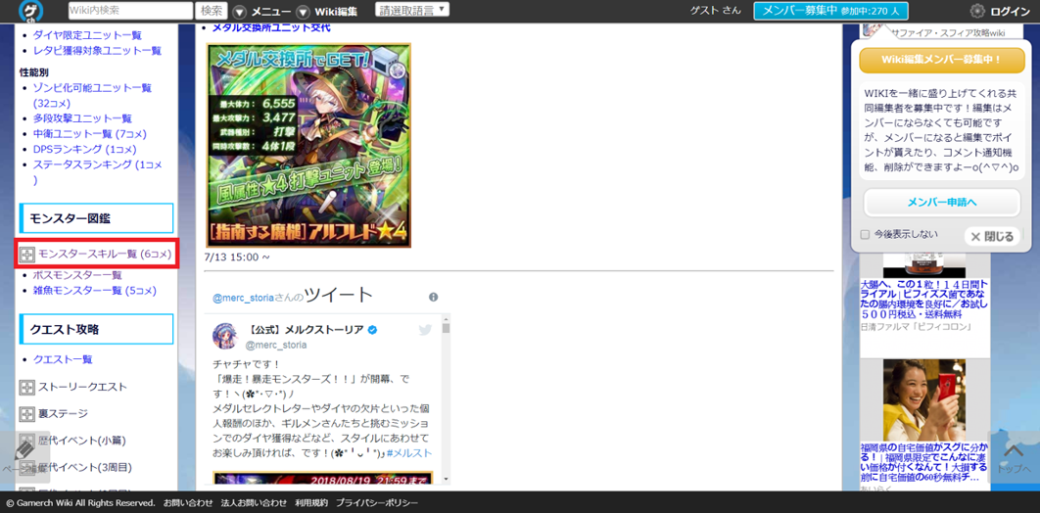Click the トップへ up-arrow icon
This screenshot has width=1040, height=513.
click(x=1015, y=450)
